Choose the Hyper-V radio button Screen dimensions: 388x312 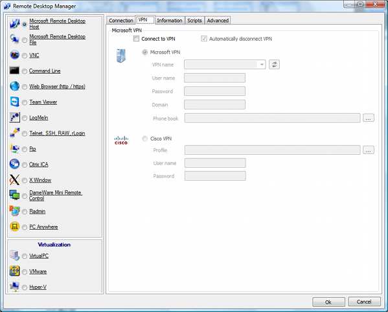point(24,287)
